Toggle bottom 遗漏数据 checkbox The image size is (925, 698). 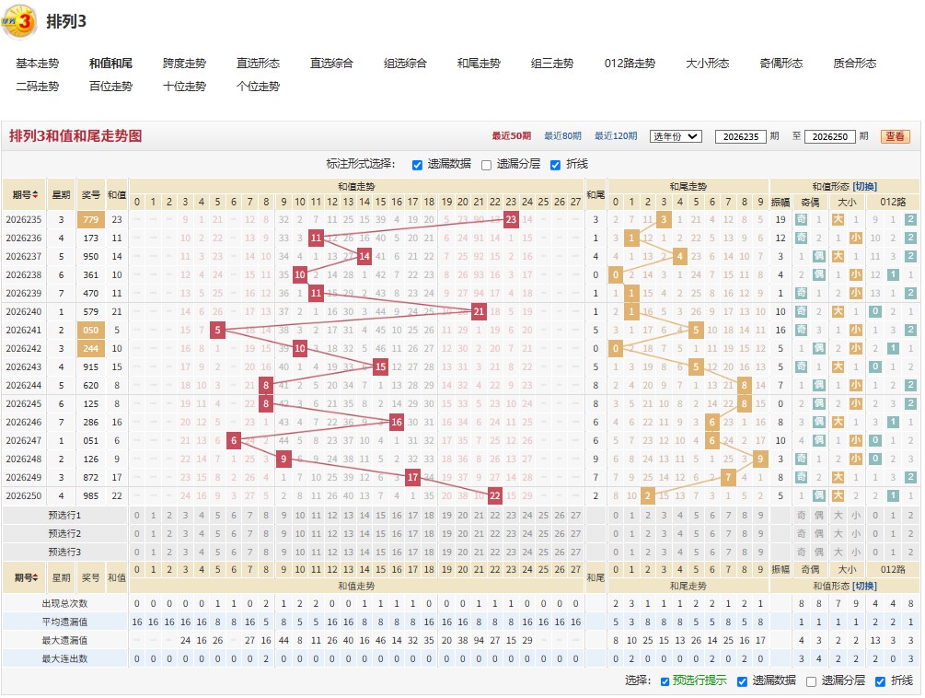click(742, 681)
